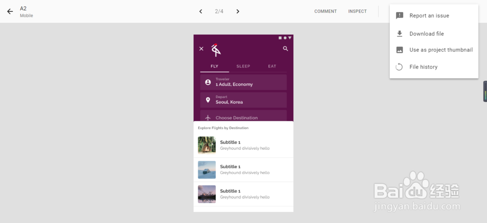Click the file history clock icon

coord(399,67)
